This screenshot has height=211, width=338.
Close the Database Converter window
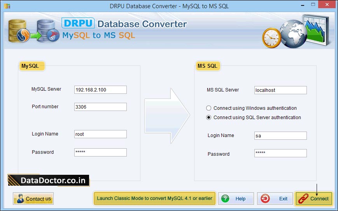(327, 4)
